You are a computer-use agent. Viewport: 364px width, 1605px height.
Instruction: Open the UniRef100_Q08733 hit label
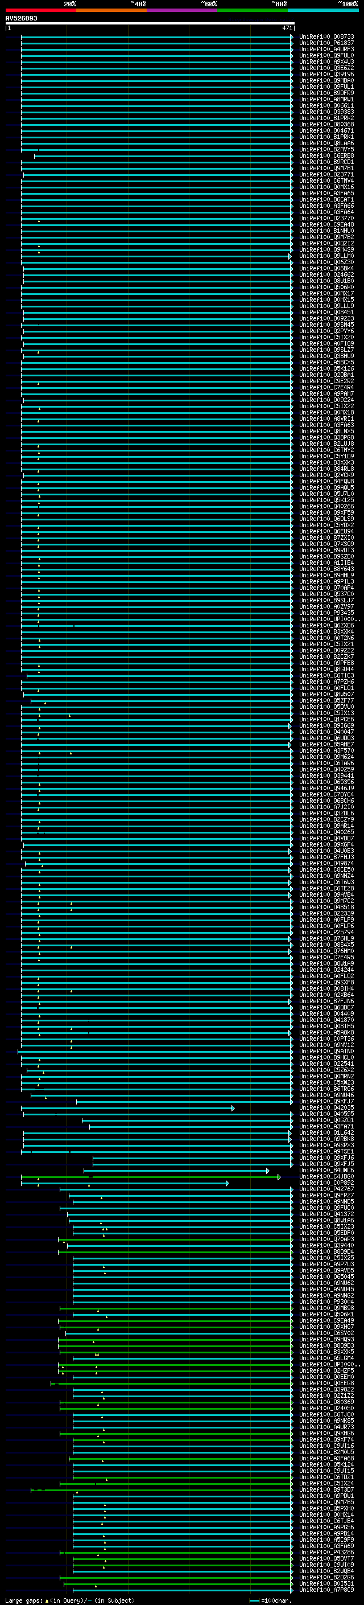(326, 37)
